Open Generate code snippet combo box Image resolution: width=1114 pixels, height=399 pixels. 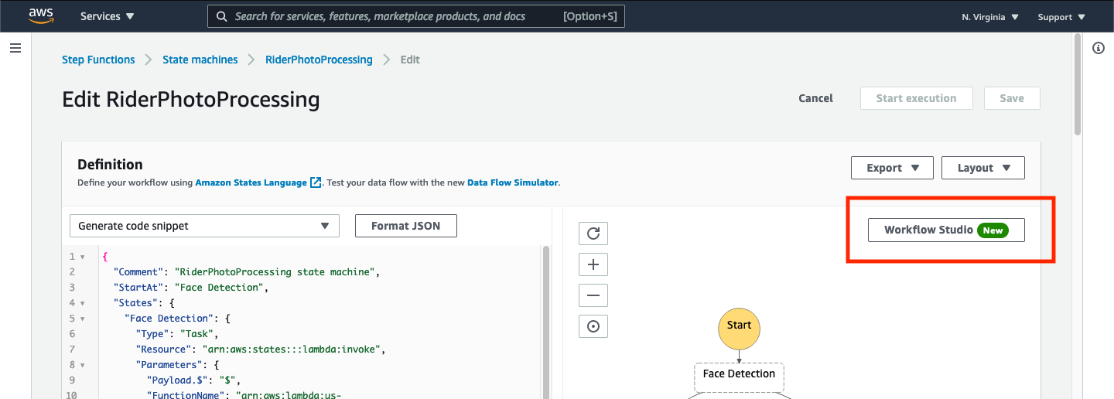coord(204,226)
